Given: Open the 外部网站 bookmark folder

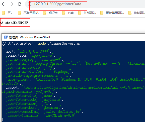Looking at the screenshot, I should coord(87,13).
